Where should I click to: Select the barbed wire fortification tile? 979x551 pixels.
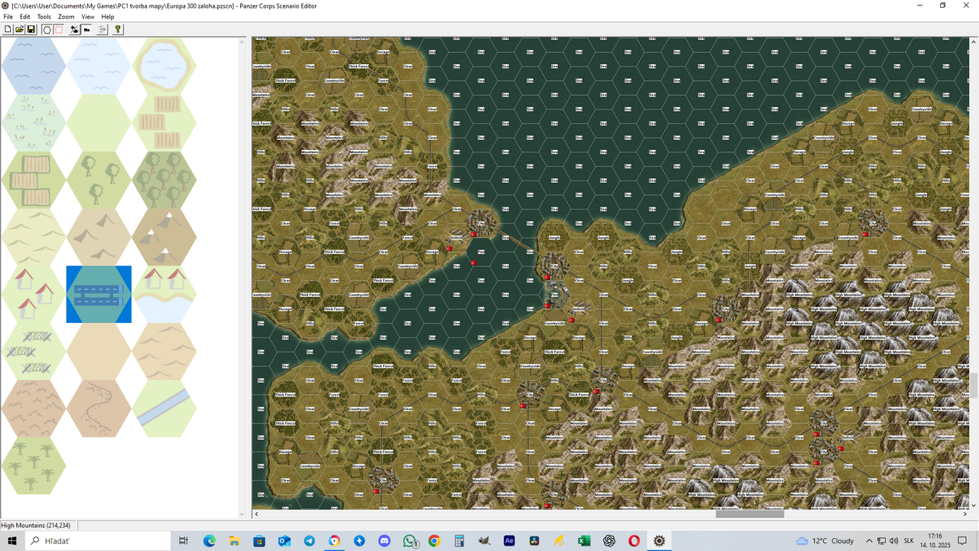(34, 351)
